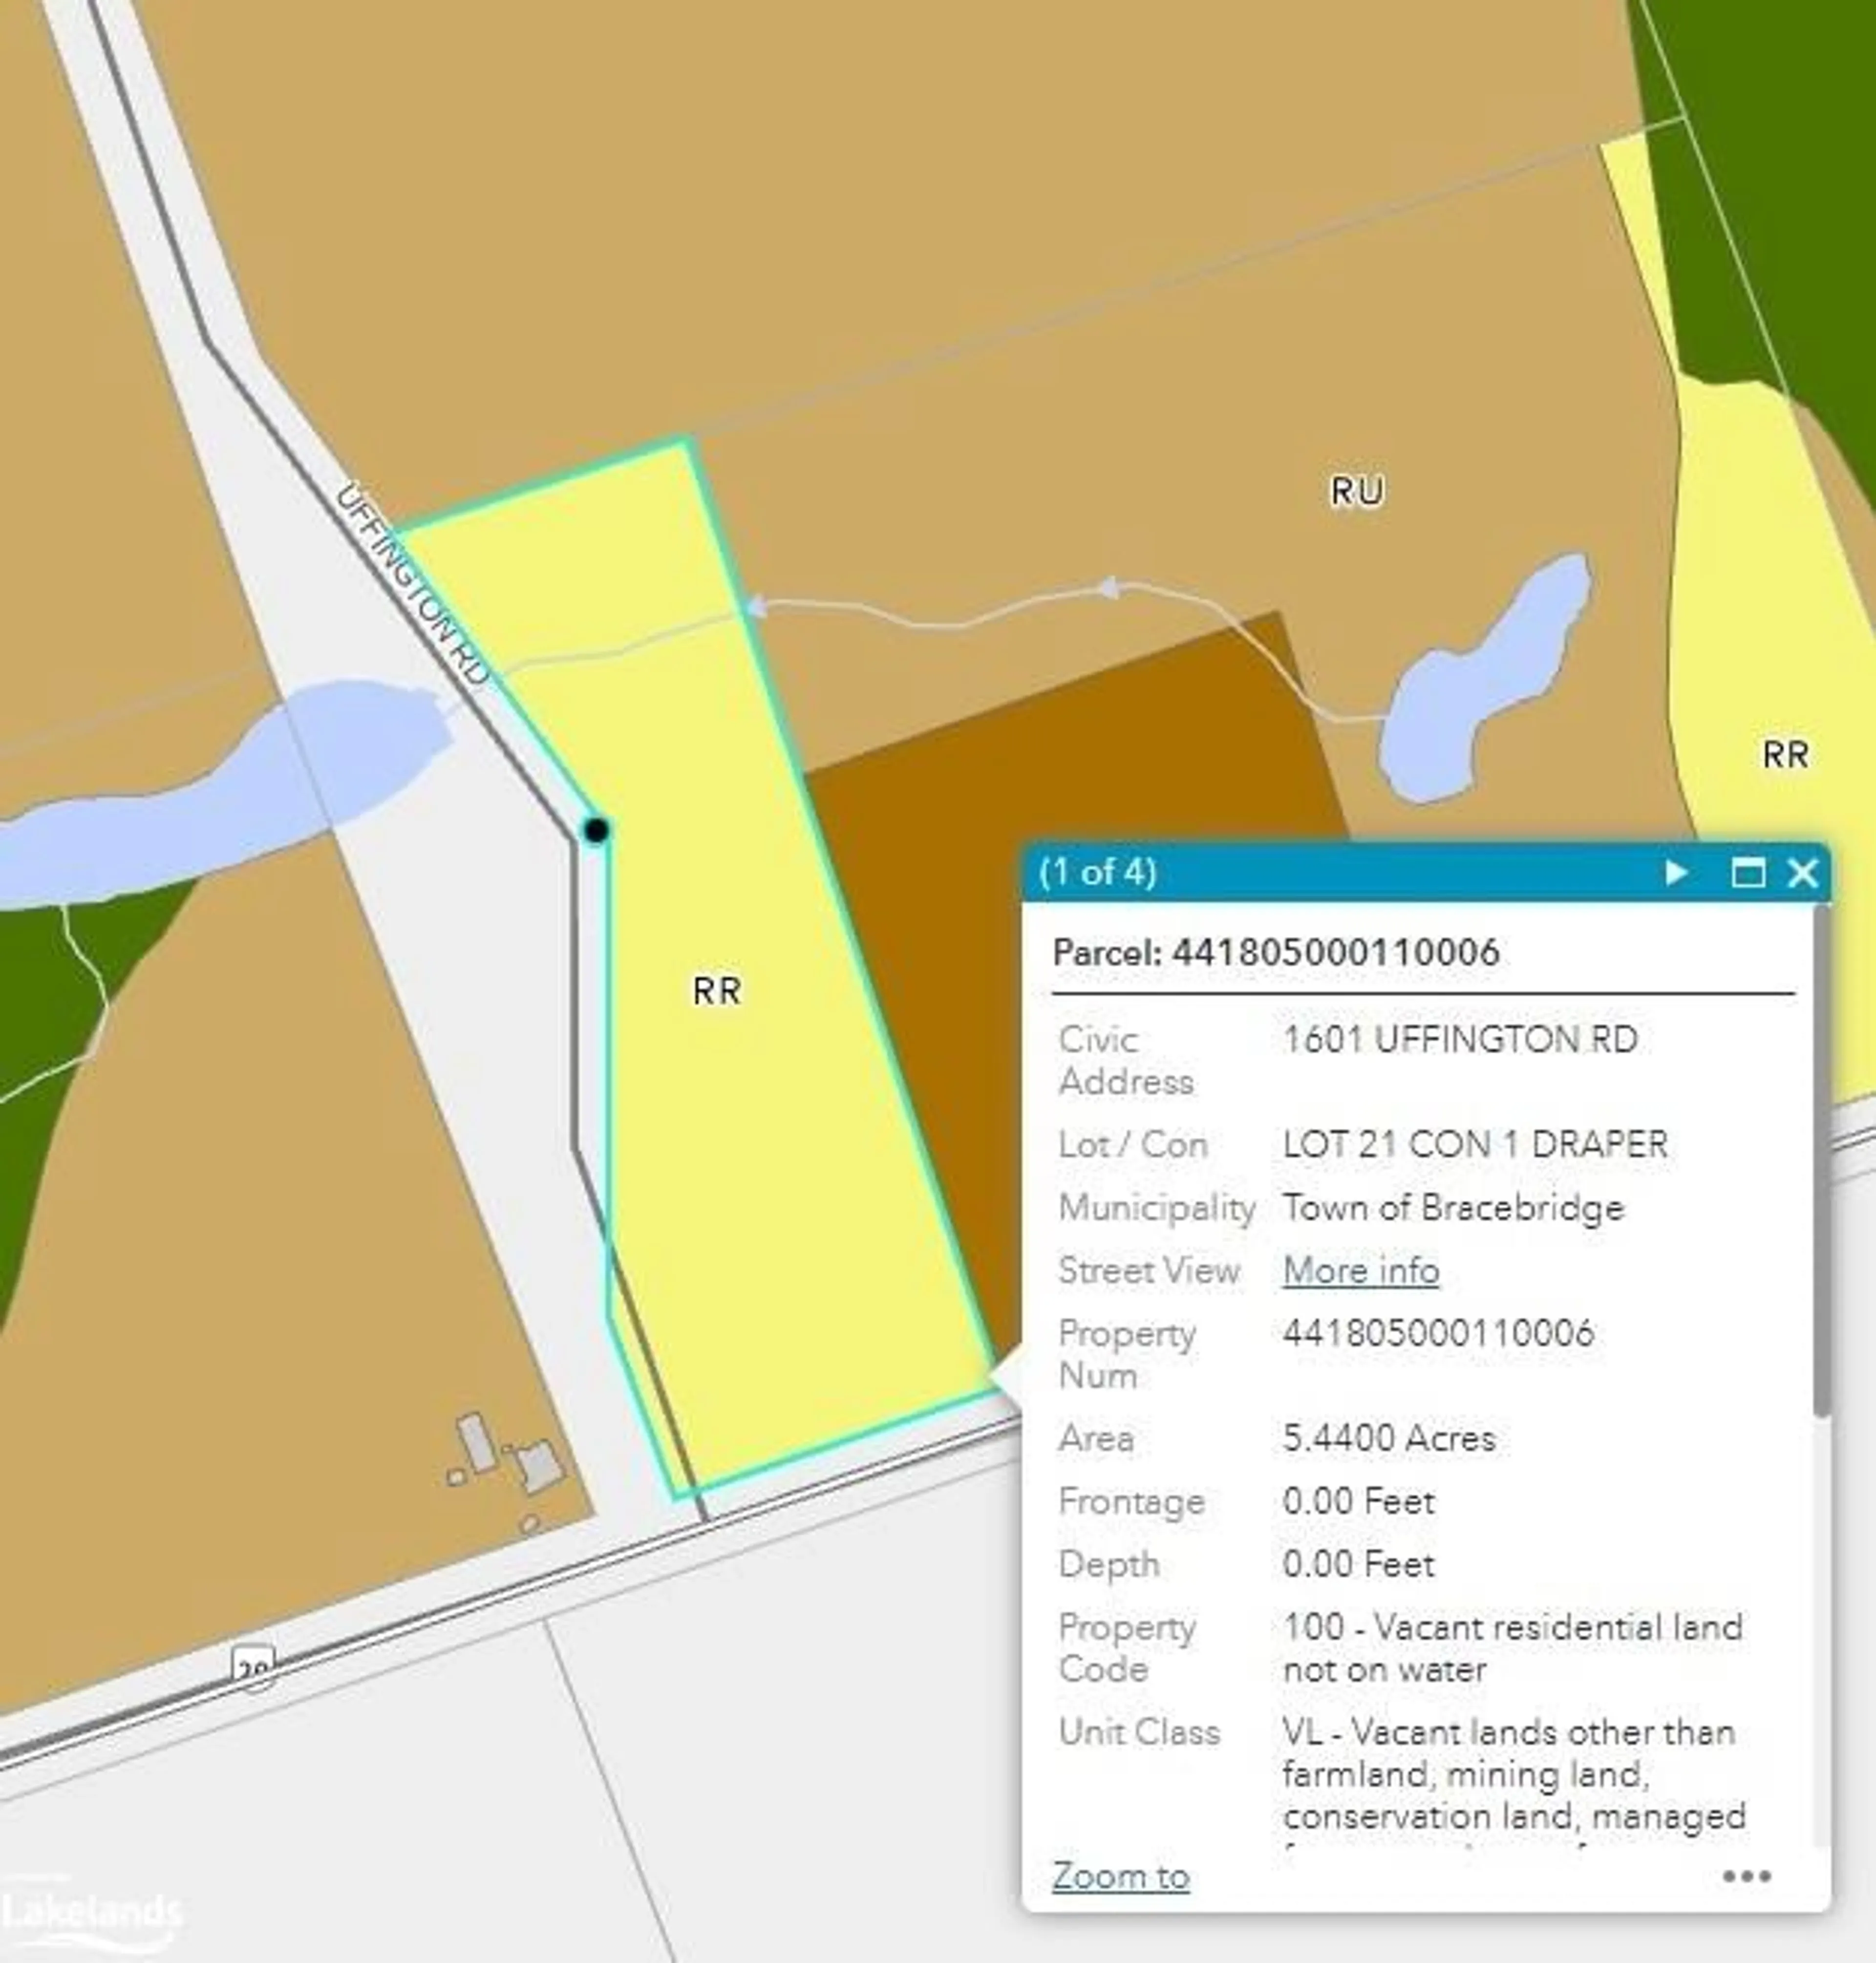
Task: Open the Street View More info link
Action: pyautogui.click(x=1360, y=1270)
